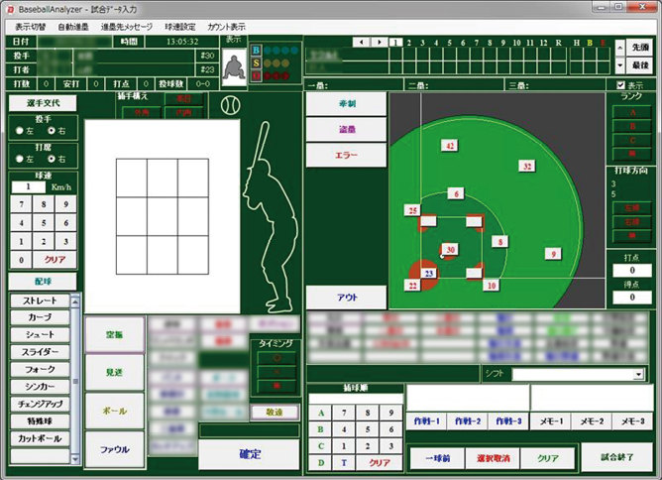
Task: Click the yellow S strike-count label
Action: coord(256,63)
